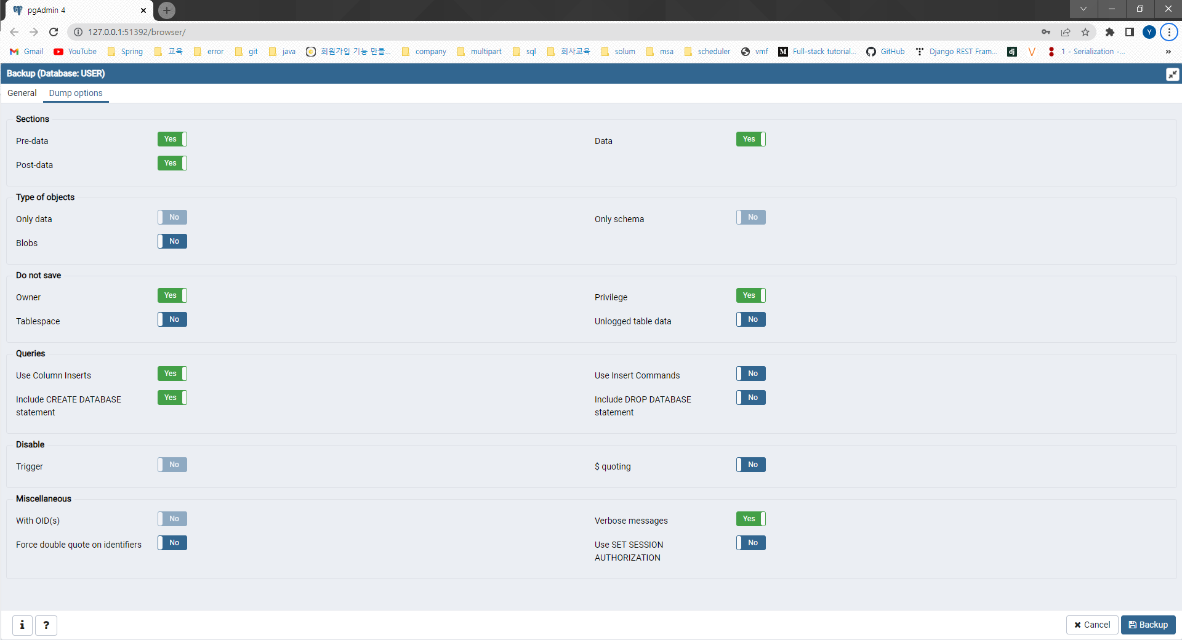Open the error bookmark folder
The height and width of the screenshot is (640, 1182).
pyautogui.click(x=209, y=52)
